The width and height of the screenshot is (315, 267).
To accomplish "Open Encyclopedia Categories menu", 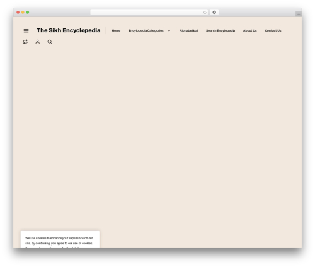I will click(146, 30).
